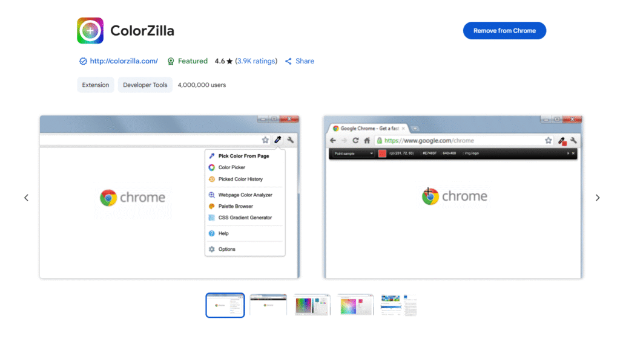This screenshot has width=620, height=339.
Task: Go to previous screenshot with left arrow
Action: pyautogui.click(x=26, y=198)
